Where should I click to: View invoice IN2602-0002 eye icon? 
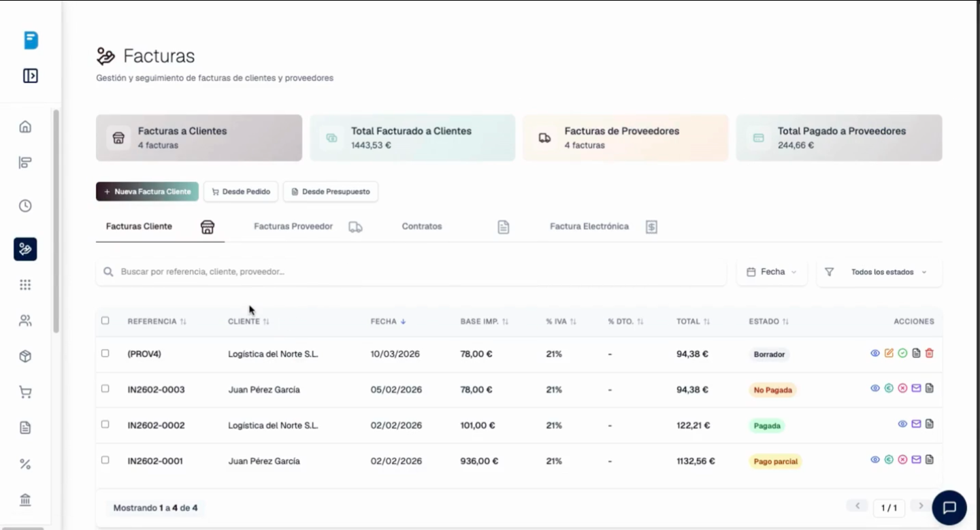tap(902, 424)
